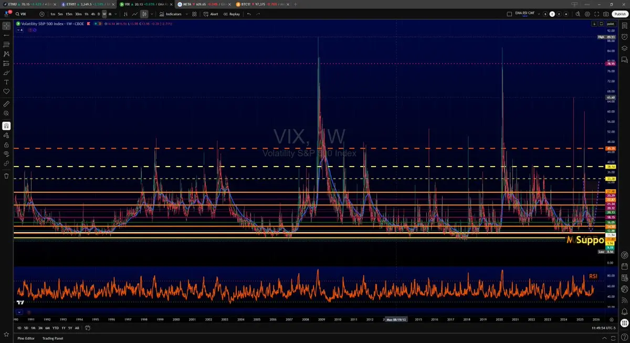Open the quick search icon
The image size is (630, 343).
tap(578, 14)
